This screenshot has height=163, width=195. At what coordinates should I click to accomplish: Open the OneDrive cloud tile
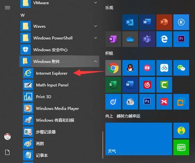point(130,39)
